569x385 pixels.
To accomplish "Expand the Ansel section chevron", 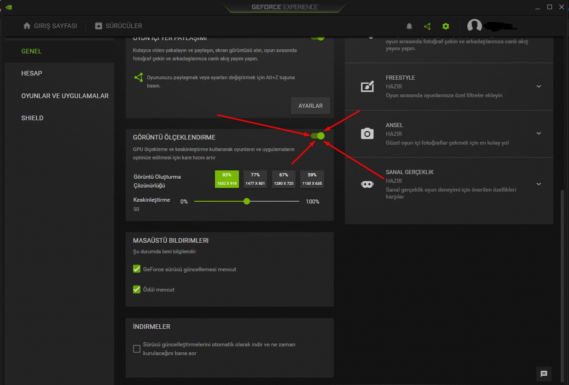I will click(x=539, y=134).
